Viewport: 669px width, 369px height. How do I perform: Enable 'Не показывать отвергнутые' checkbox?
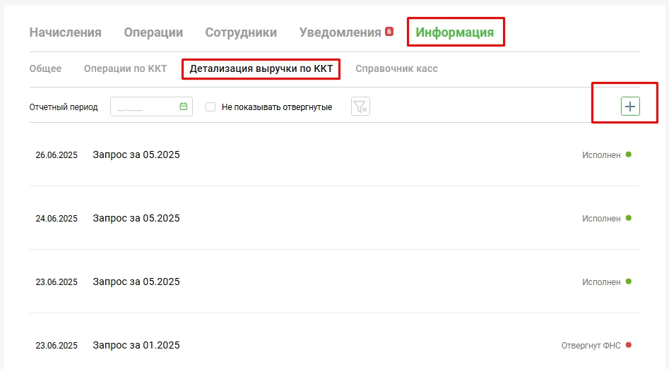211,107
